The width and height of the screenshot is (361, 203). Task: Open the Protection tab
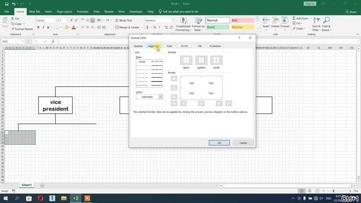coord(215,46)
